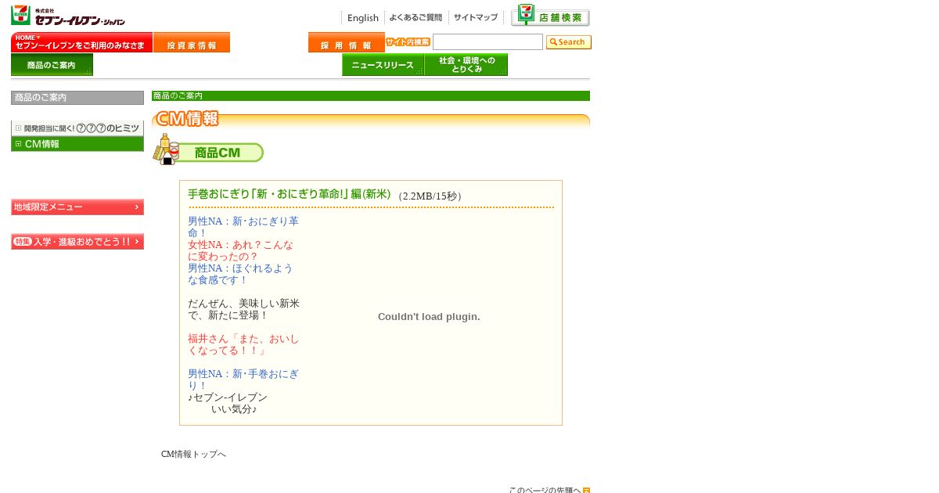Screen dimensions: 939x493
Task: Open 地域限定メニュー banner
Action: [x=77, y=207]
